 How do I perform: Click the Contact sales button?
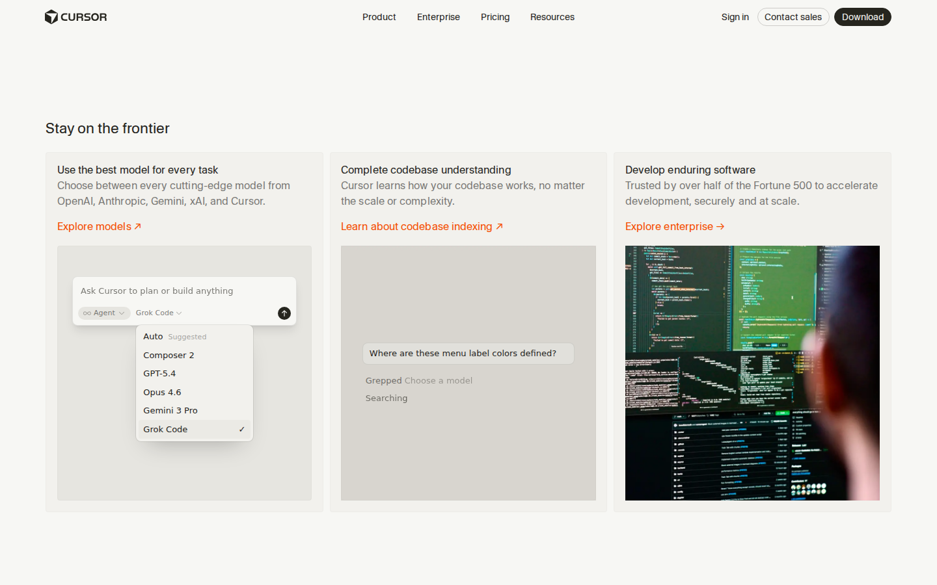[x=793, y=17]
